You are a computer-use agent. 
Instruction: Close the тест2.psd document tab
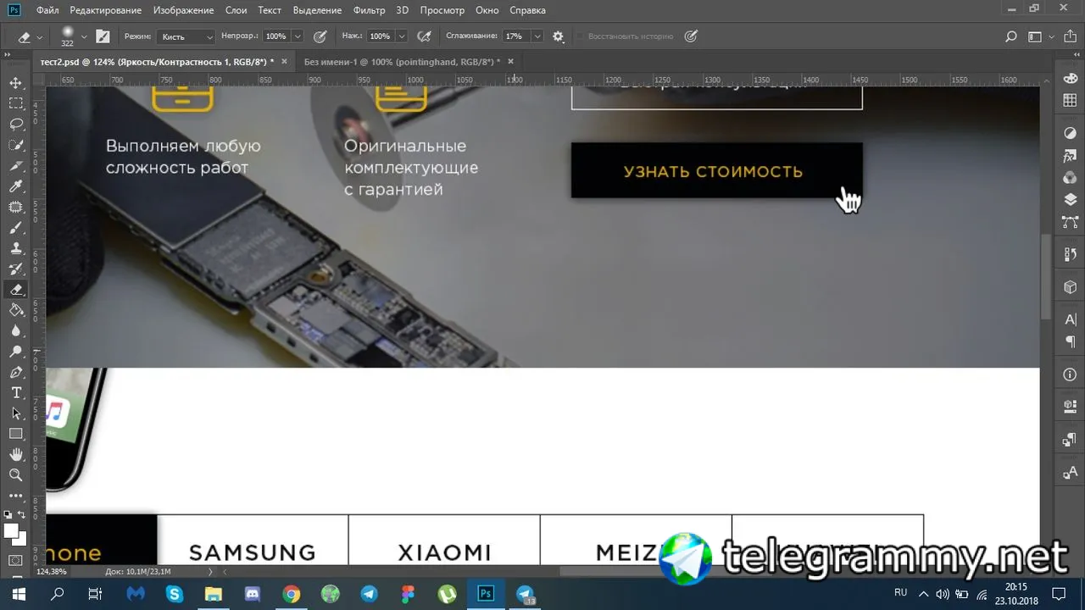(x=284, y=62)
